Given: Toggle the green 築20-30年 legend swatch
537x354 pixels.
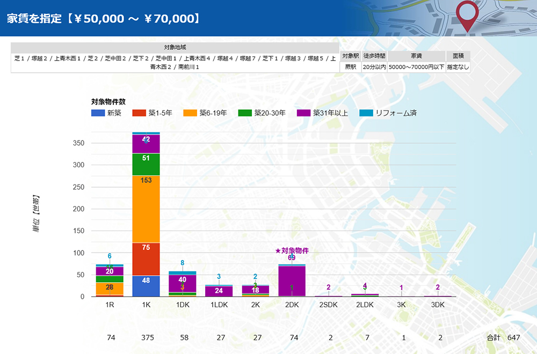Looking at the screenshot, I should pyautogui.click(x=245, y=113).
